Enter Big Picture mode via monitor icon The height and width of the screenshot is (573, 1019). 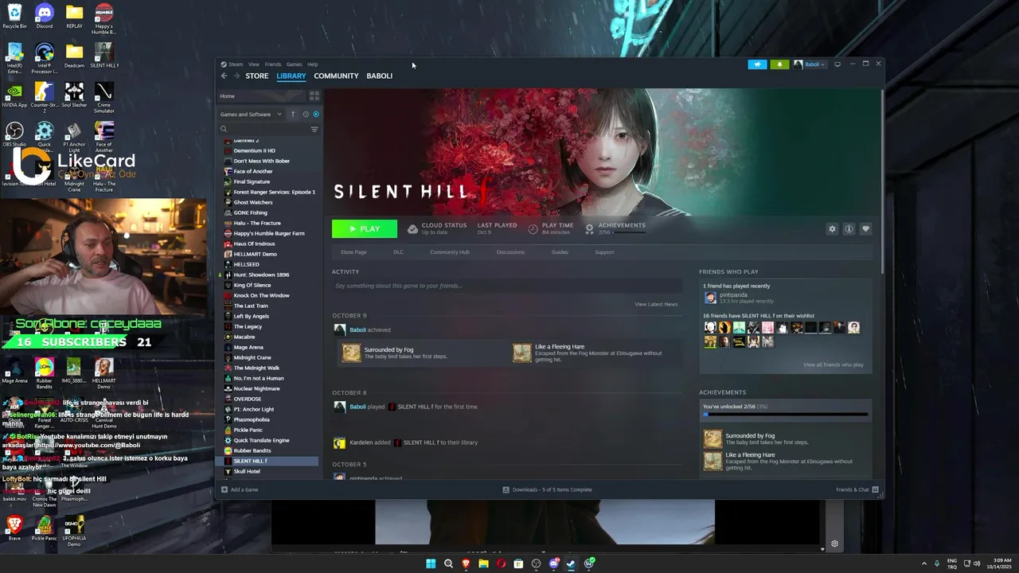(x=837, y=64)
